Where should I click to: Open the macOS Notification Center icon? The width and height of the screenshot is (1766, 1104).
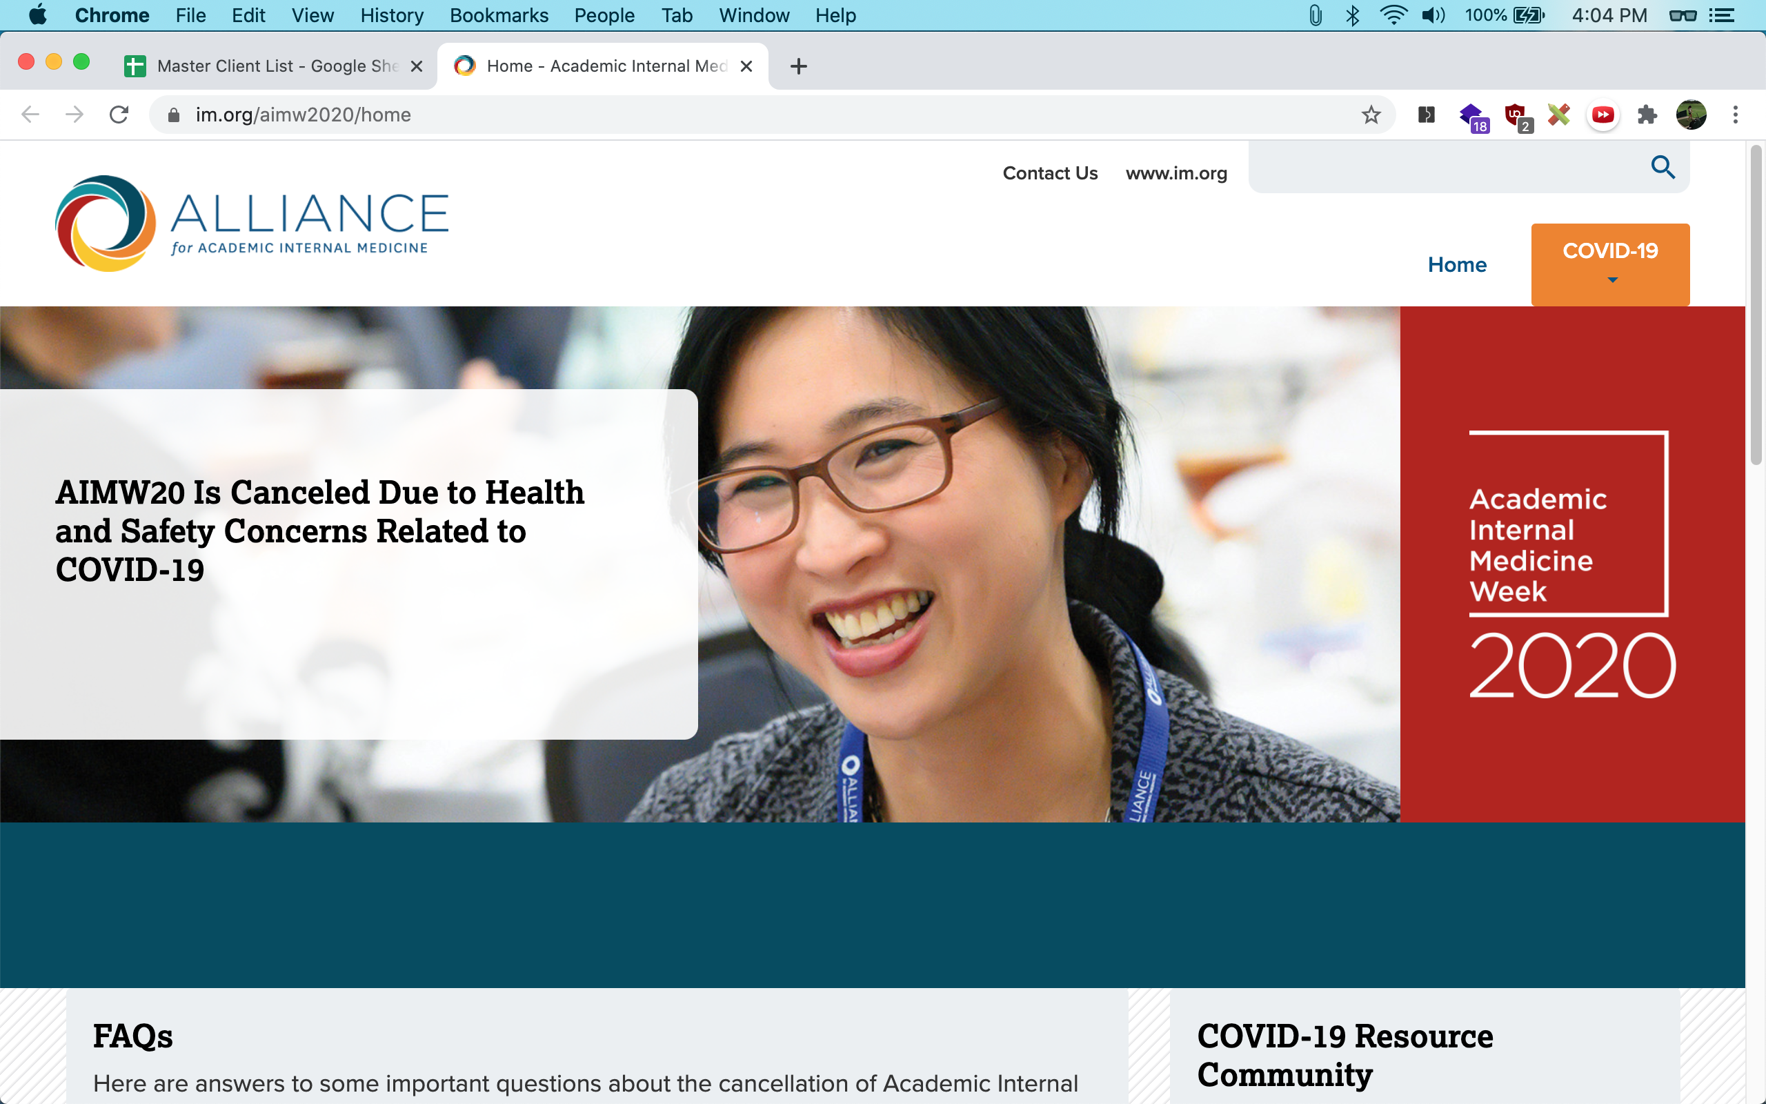(x=1721, y=15)
